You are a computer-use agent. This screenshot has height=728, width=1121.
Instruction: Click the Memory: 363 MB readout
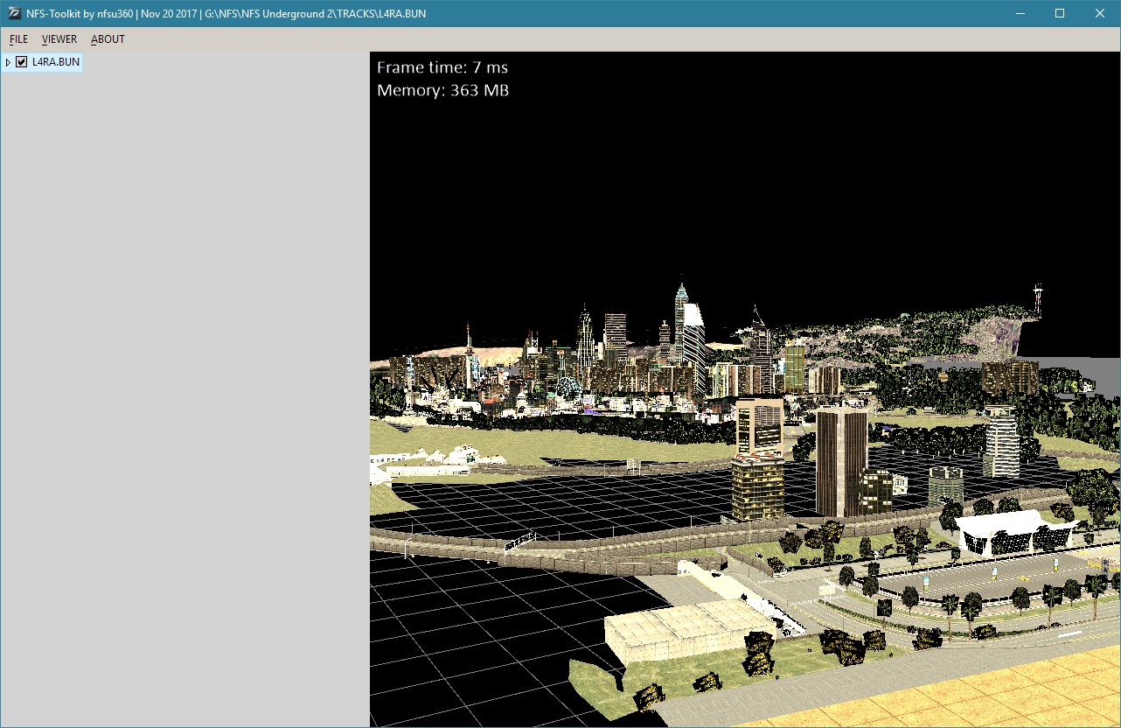pyautogui.click(x=443, y=90)
